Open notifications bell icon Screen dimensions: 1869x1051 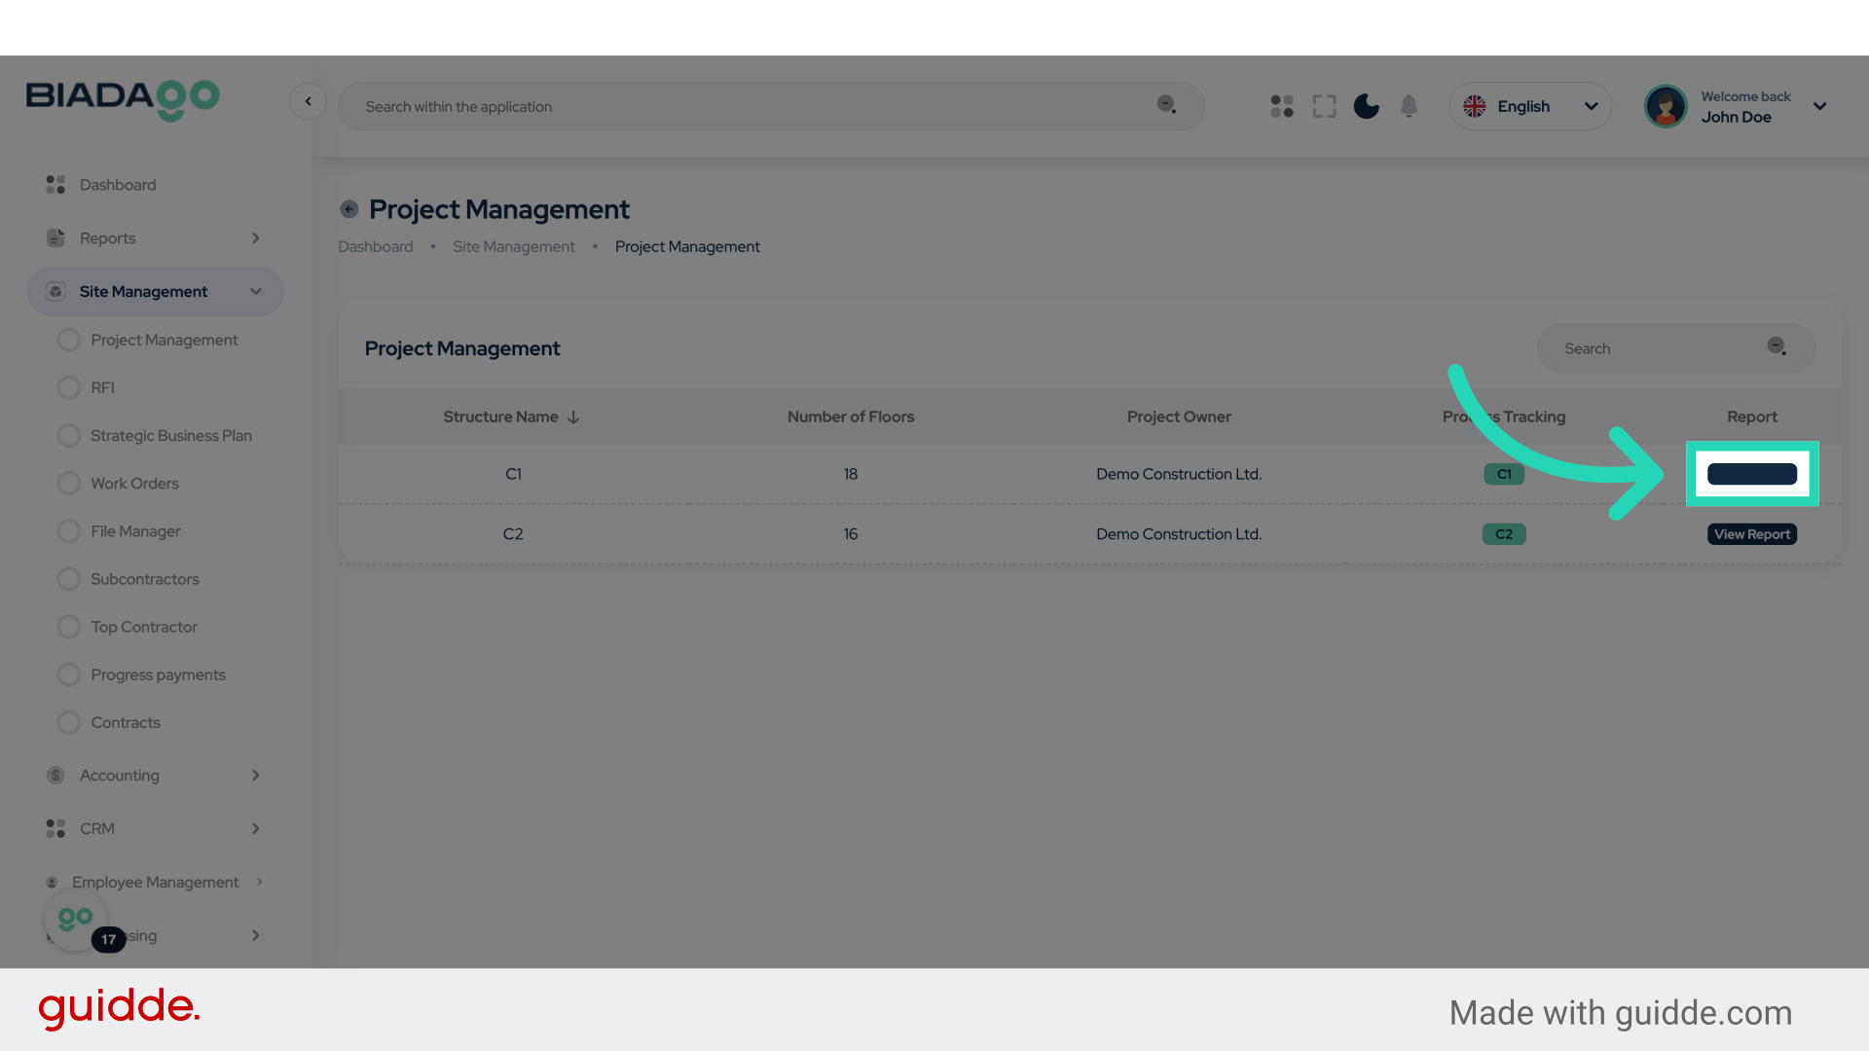(1409, 106)
